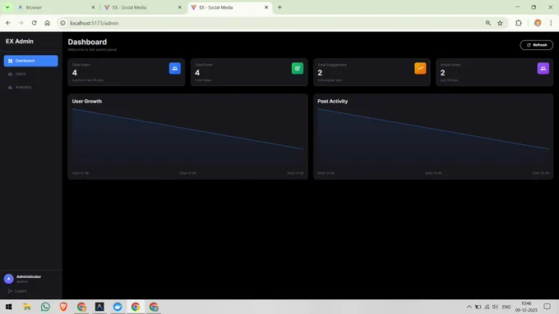559x314 pixels.
Task: Go forward in browser history
Action: (21, 23)
